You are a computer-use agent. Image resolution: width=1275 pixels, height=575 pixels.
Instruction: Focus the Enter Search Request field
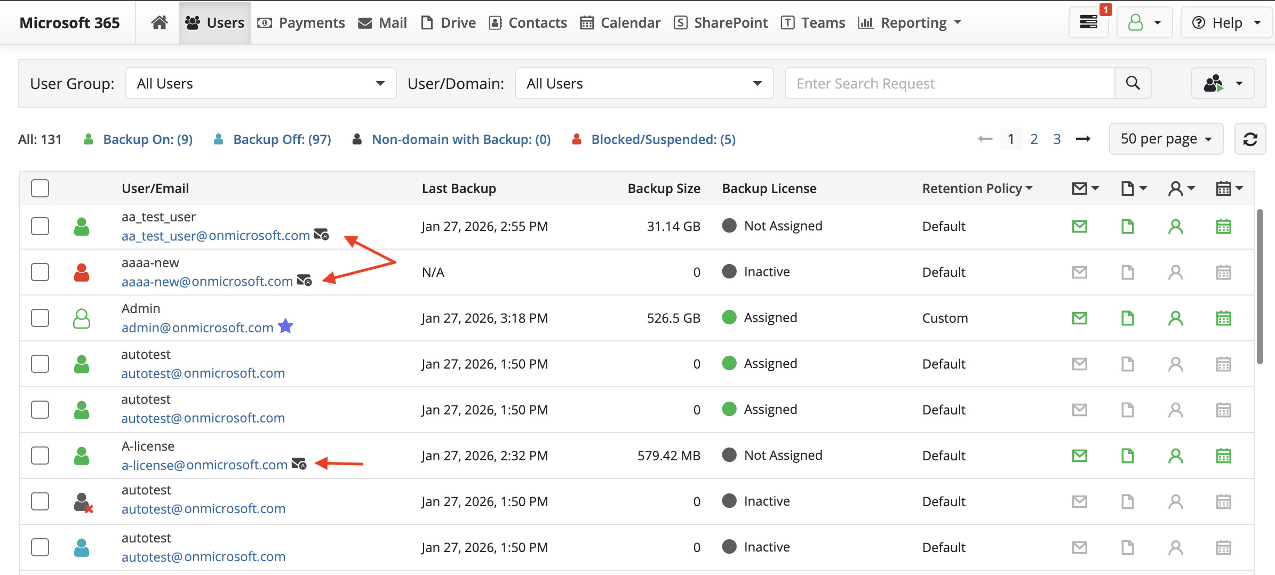[950, 83]
